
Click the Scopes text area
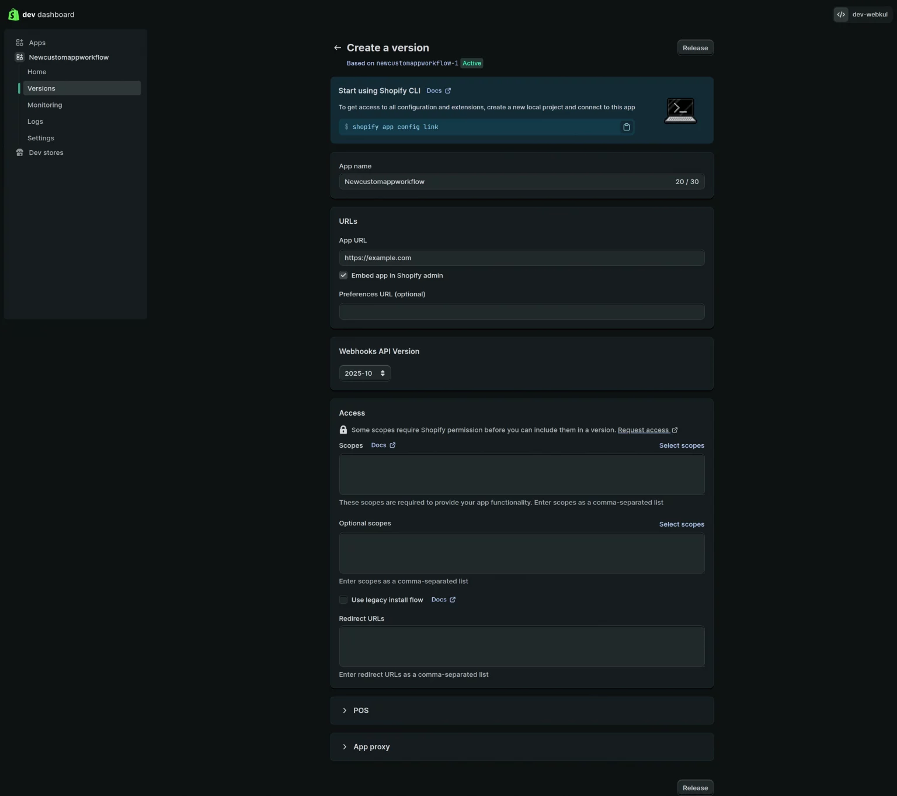(521, 475)
